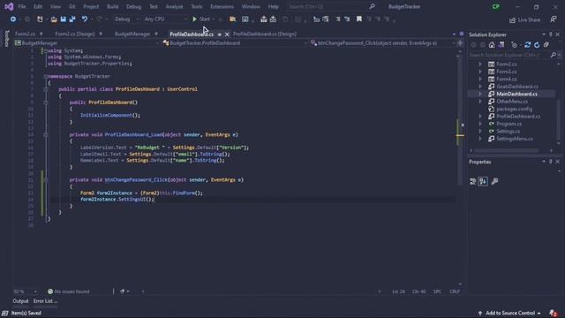Click the Visual Studio logo icon
Image resolution: width=565 pixels, height=318 pixels.
coord(9,6)
